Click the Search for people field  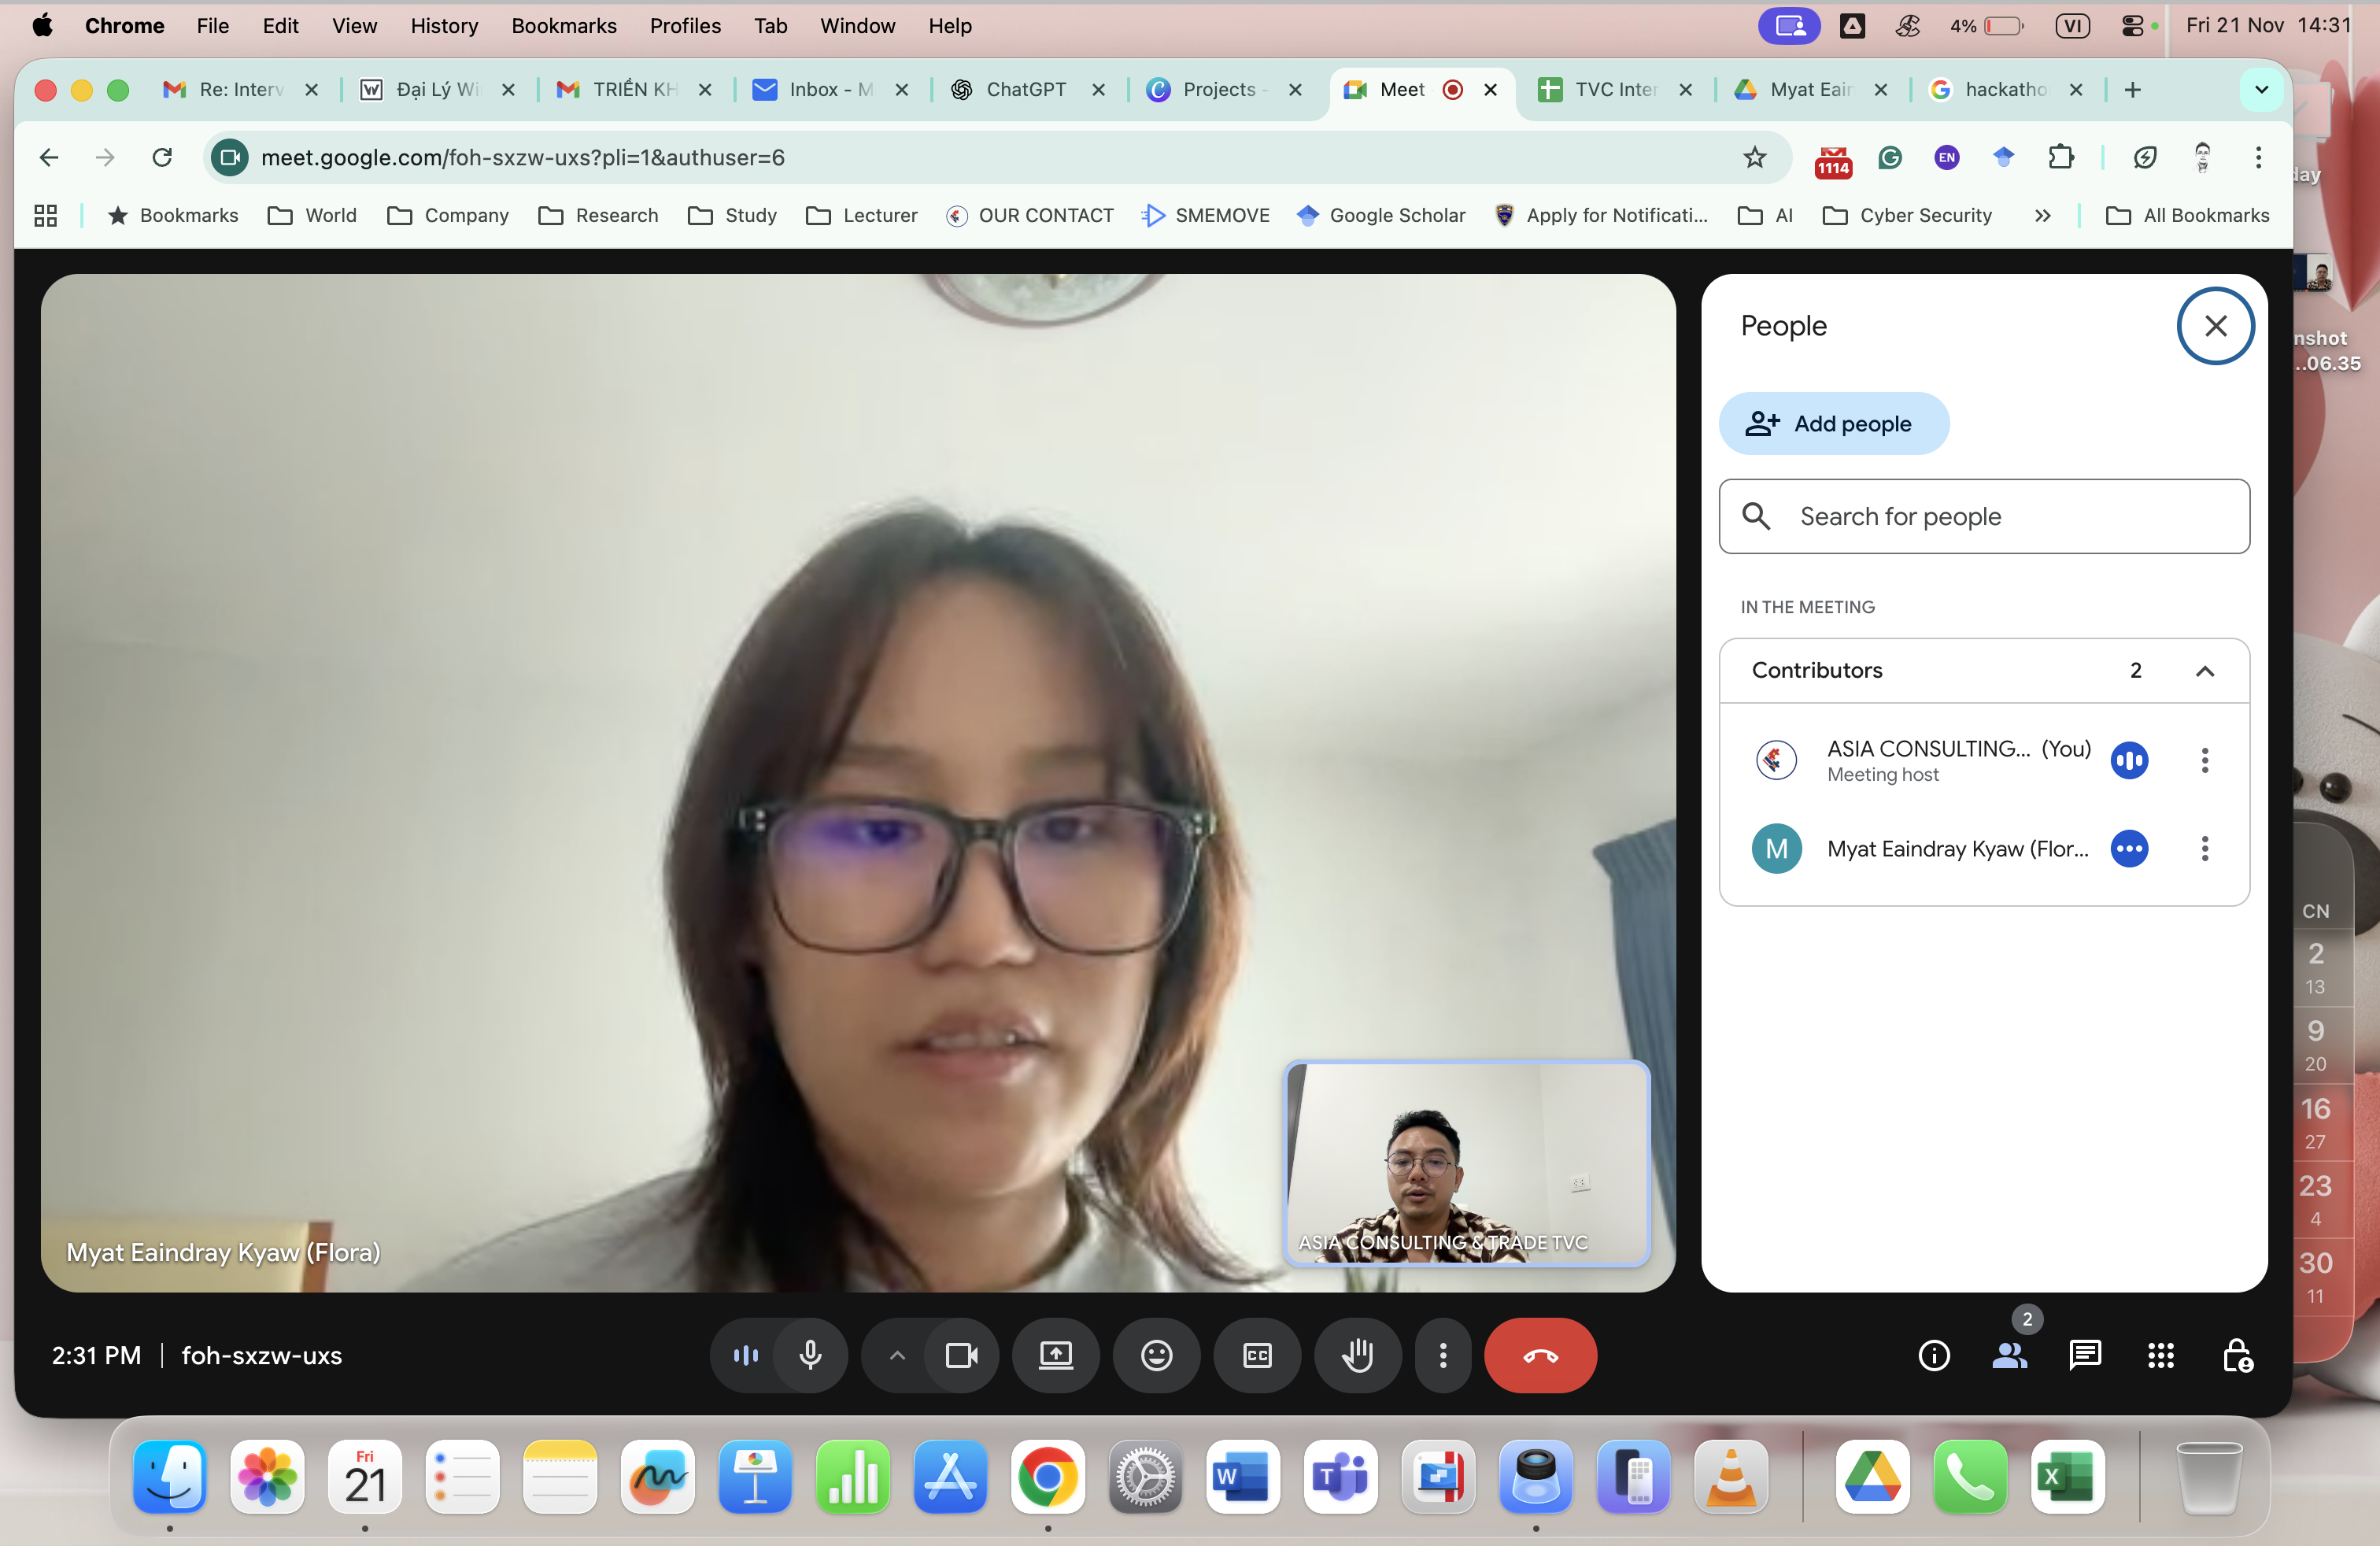pos(1984,517)
